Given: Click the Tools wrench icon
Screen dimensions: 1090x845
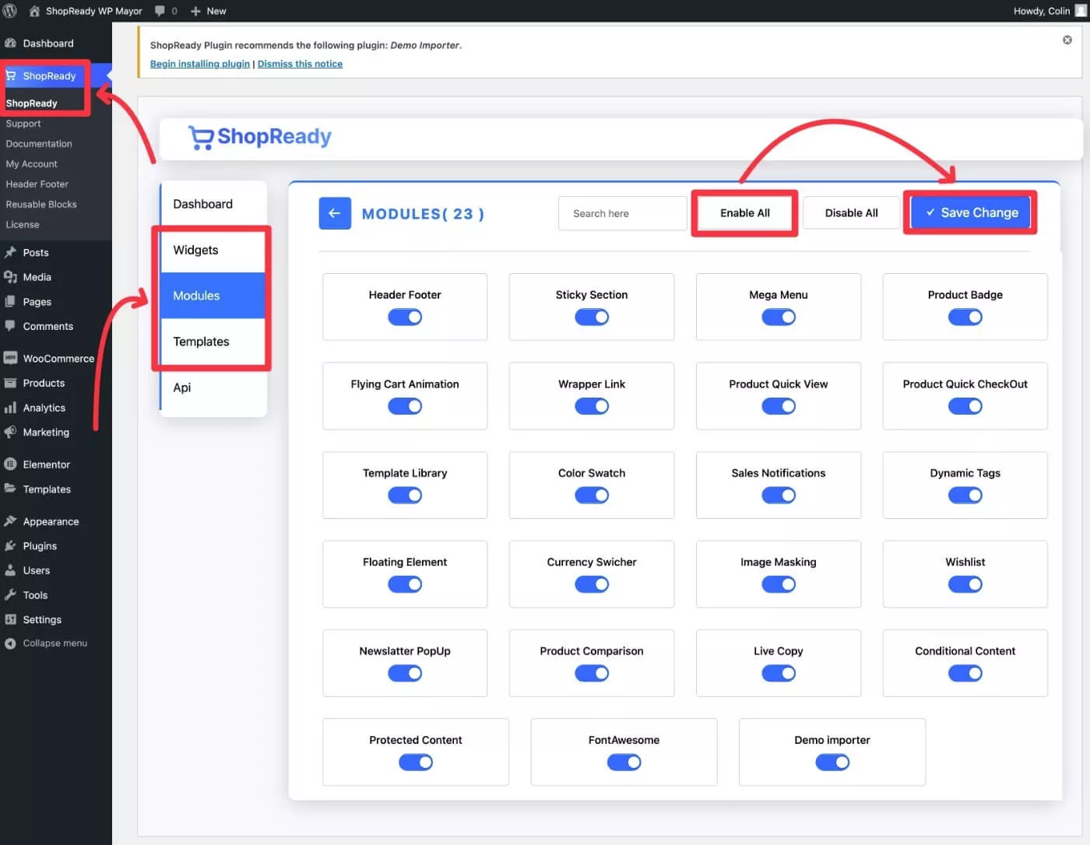Looking at the screenshot, I should 10,595.
